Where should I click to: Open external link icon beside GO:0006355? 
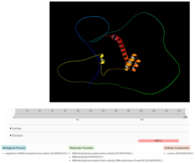point(67,153)
